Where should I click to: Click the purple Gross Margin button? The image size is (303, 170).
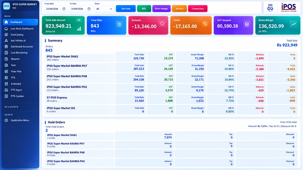pyautogui.click(x=161, y=9)
